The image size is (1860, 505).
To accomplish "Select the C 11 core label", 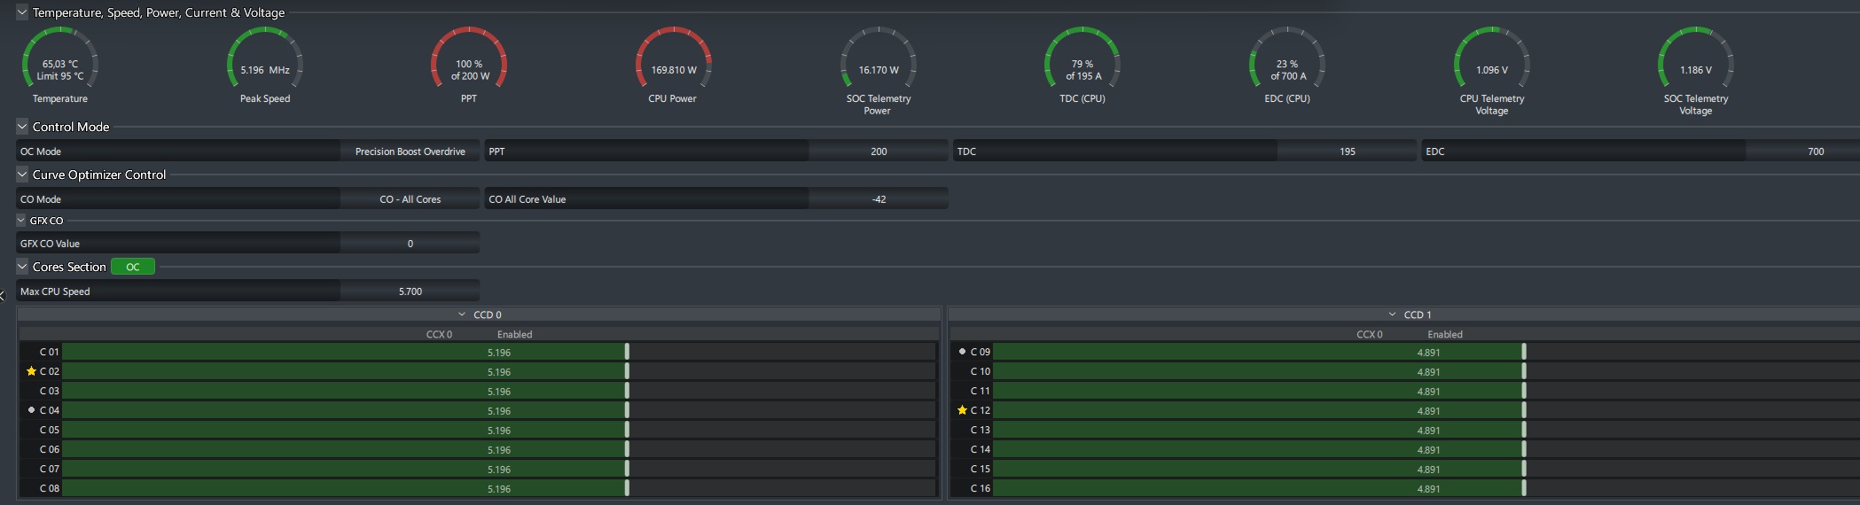I will point(981,391).
